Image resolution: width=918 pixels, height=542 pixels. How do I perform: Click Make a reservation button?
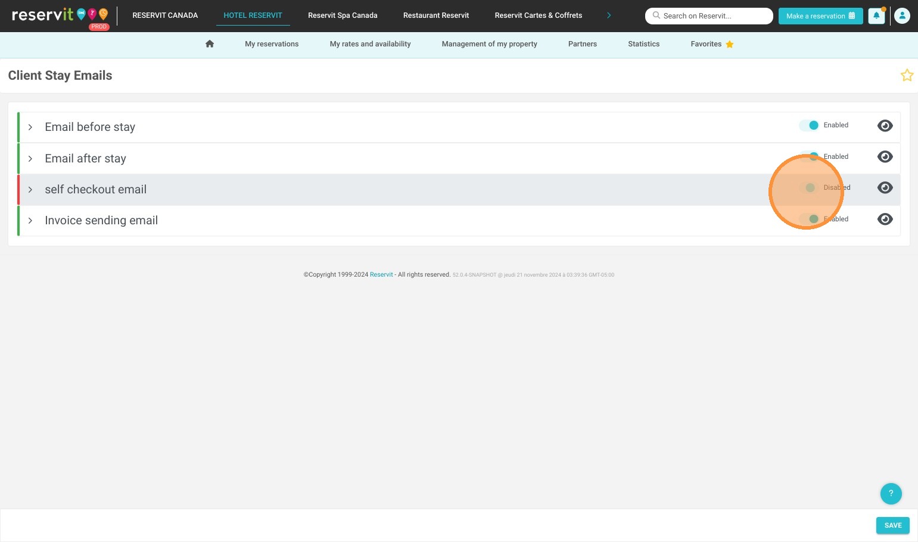click(x=820, y=16)
